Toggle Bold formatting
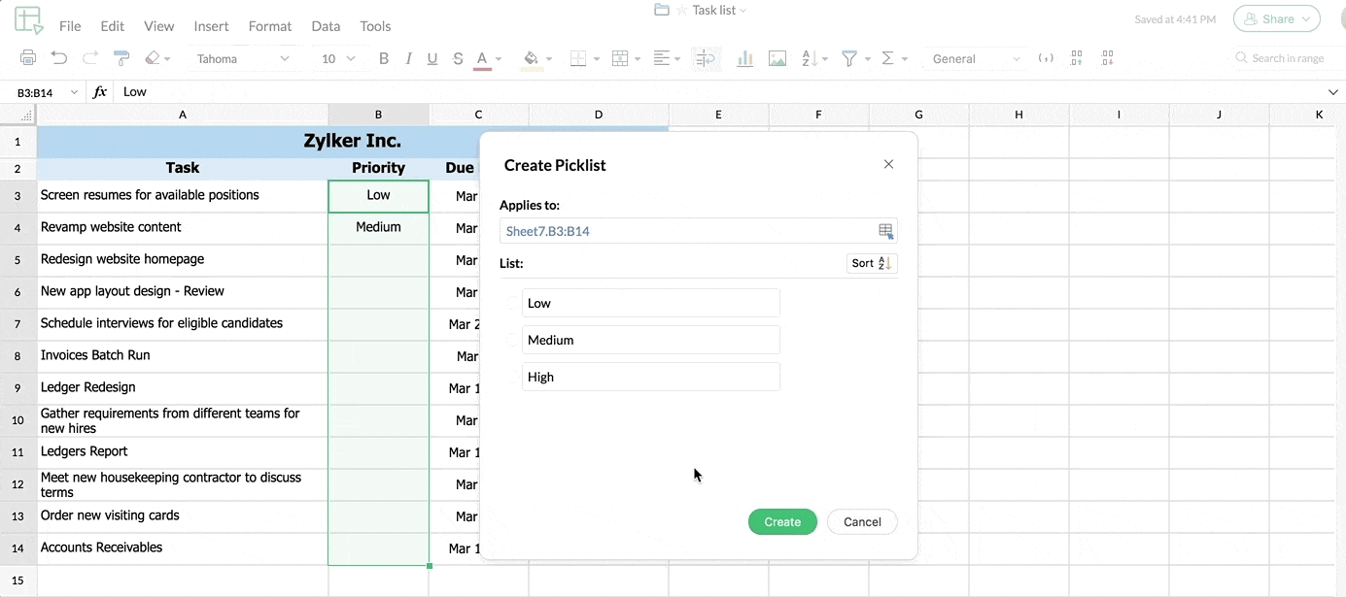Image resolution: width=1346 pixels, height=597 pixels. (384, 58)
